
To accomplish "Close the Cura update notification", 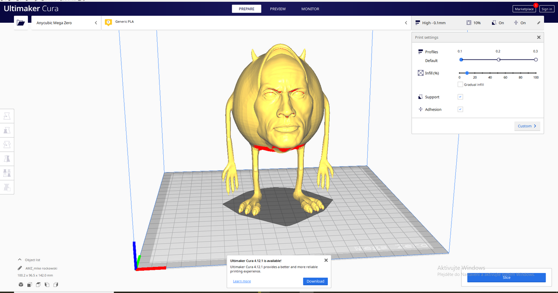I will pos(326,260).
